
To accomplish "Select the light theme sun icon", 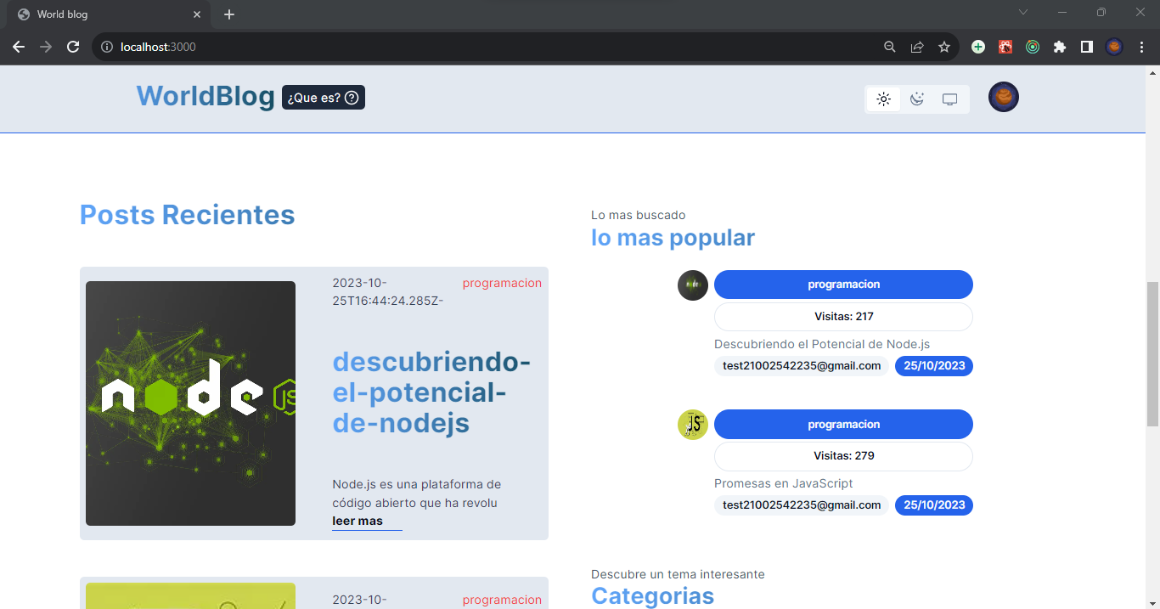I will click(883, 99).
